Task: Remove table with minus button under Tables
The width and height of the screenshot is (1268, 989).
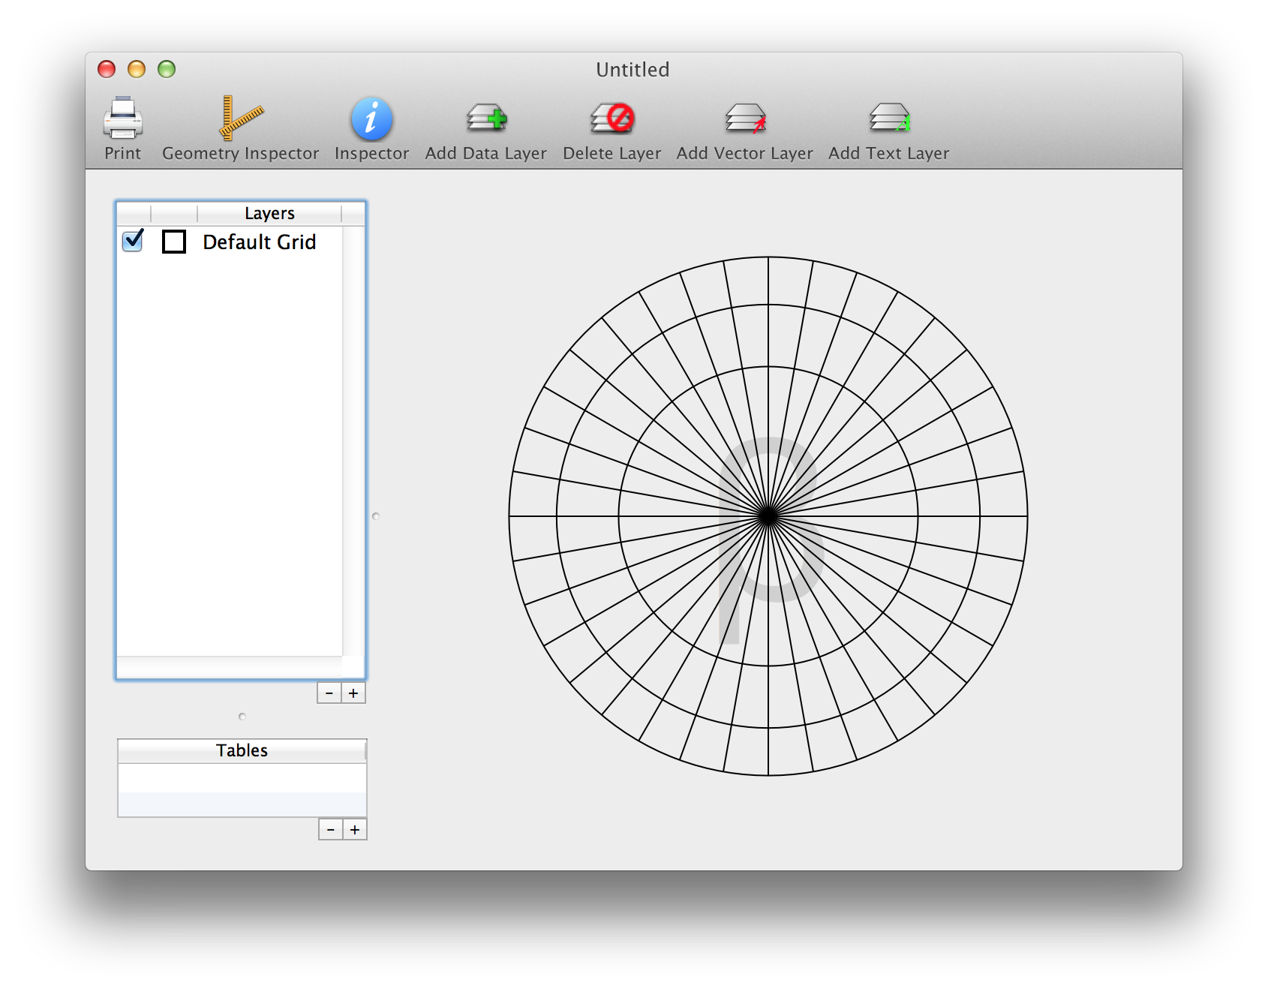Action: coord(331,829)
